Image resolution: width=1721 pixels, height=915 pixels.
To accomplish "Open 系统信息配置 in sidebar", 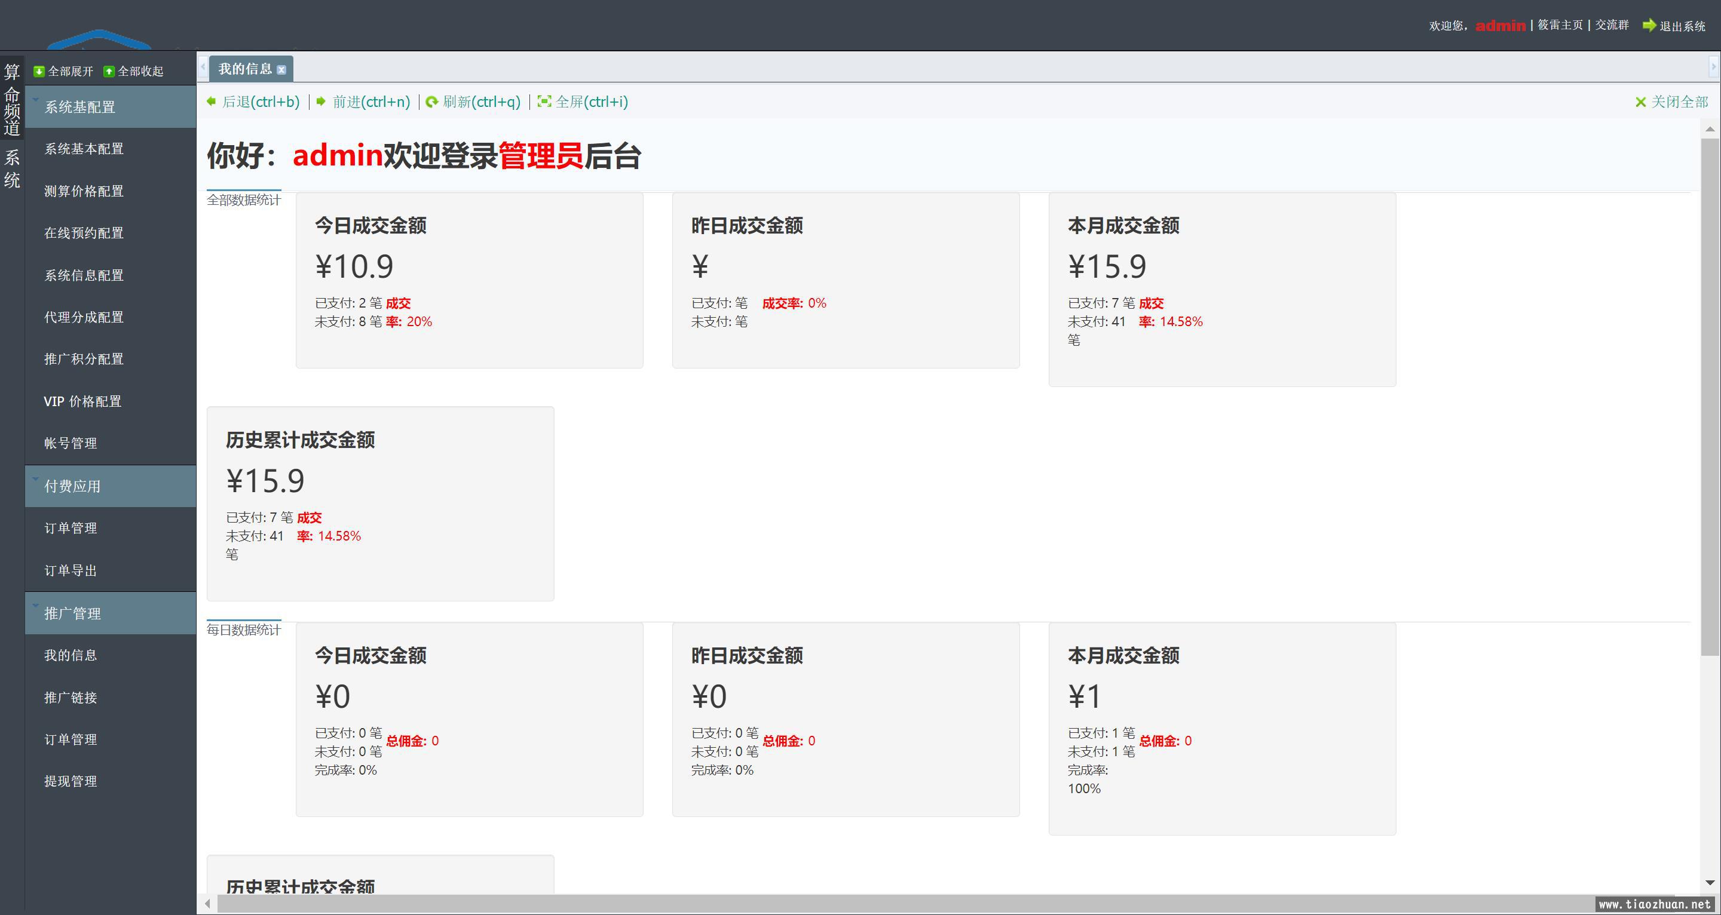I will pyautogui.click(x=84, y=275).
